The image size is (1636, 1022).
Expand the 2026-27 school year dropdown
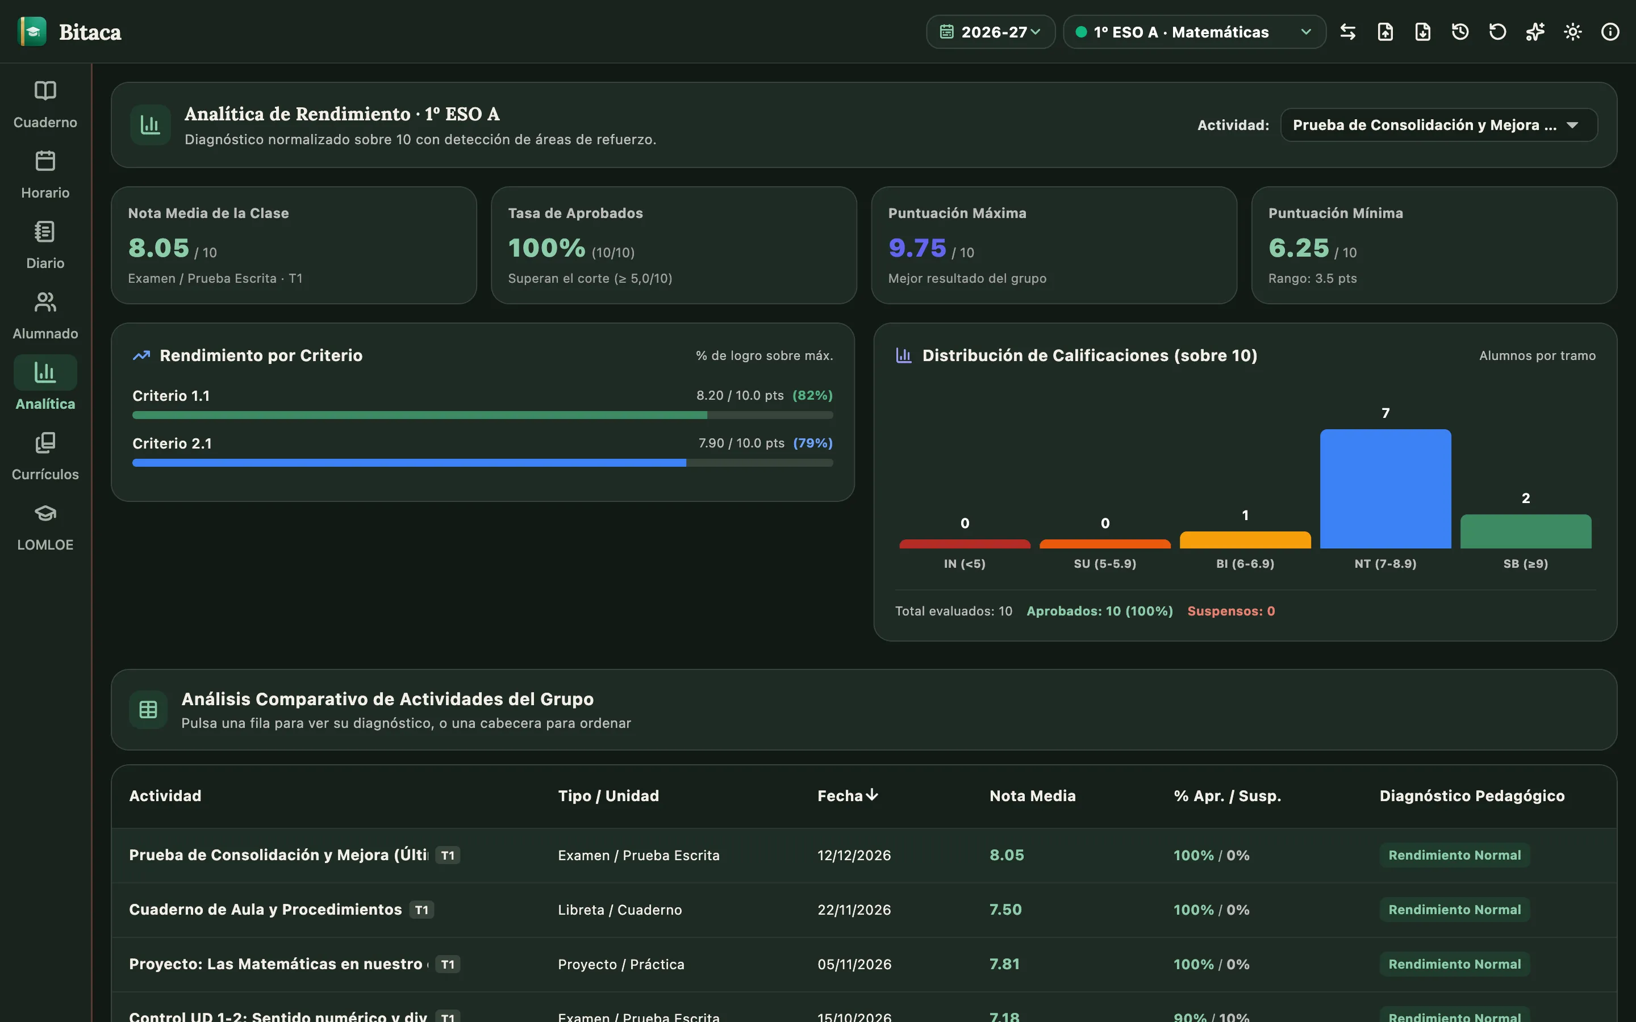point(990,32)
